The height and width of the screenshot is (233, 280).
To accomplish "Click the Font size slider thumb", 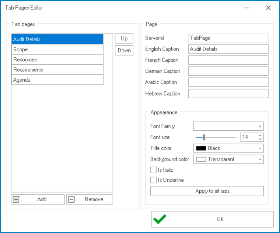I will 204,137.
